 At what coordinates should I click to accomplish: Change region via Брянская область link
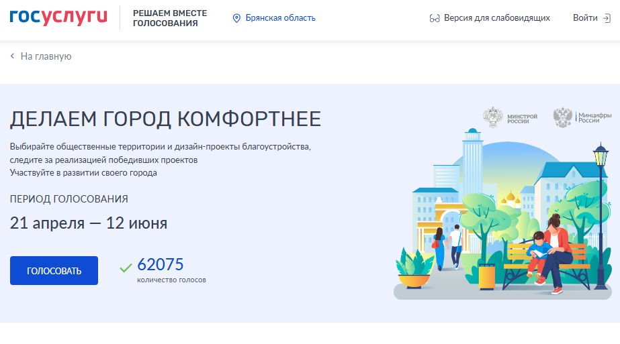280,18
